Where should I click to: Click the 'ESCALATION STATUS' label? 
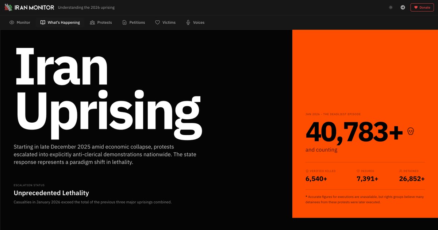tap(29, 185)
